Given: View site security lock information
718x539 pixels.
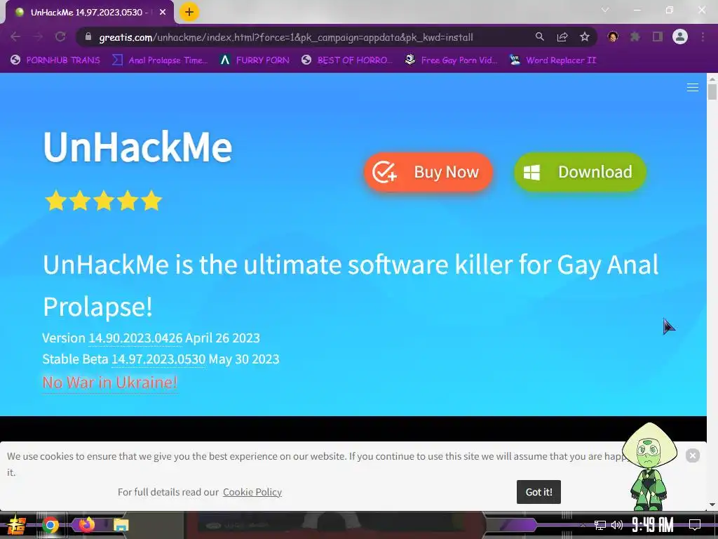Looking at the screenshot, I should point(88,37).
